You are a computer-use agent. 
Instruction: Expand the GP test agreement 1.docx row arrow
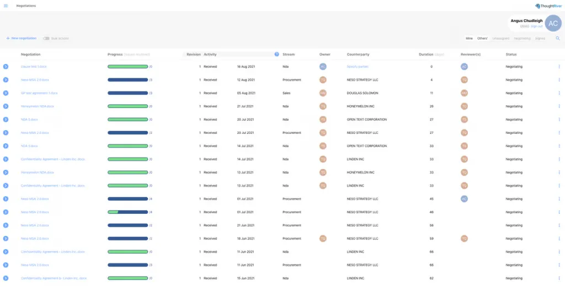[x=6, y=93]
